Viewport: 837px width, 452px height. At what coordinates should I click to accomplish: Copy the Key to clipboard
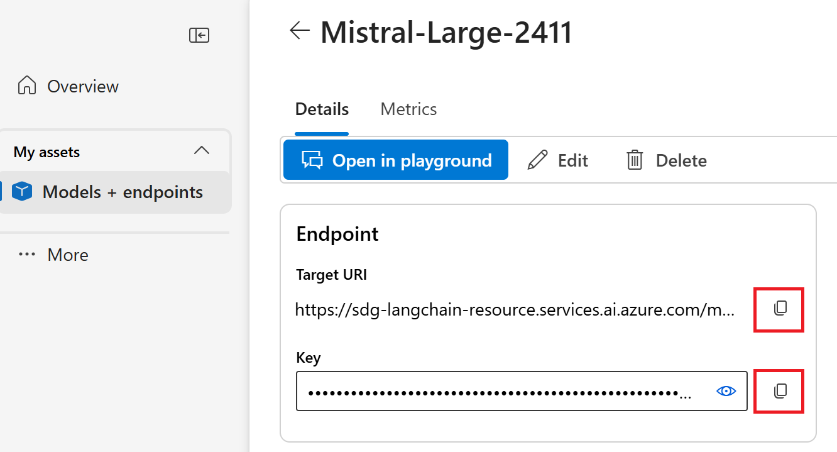[x=780, y=391]
